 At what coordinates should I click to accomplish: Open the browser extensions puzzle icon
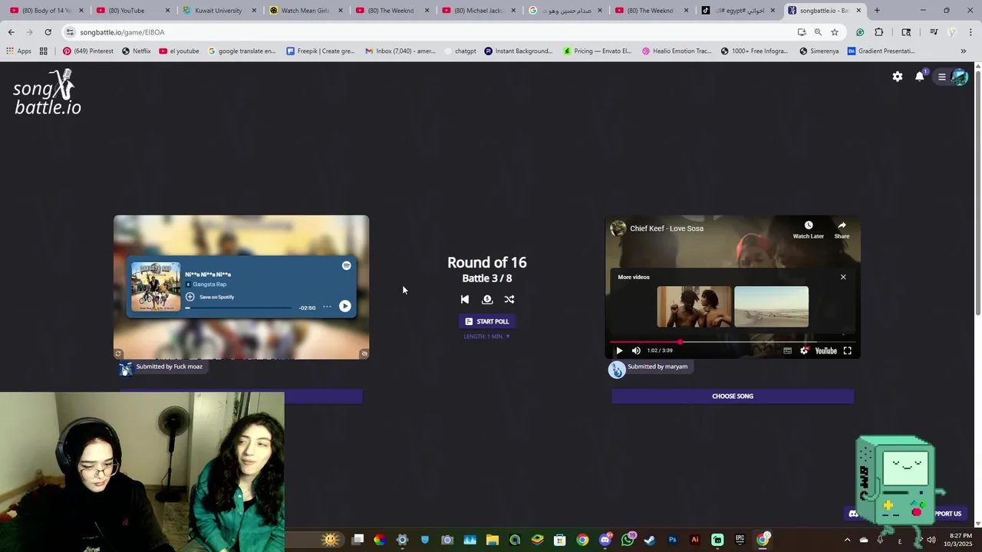coord(879,32)
